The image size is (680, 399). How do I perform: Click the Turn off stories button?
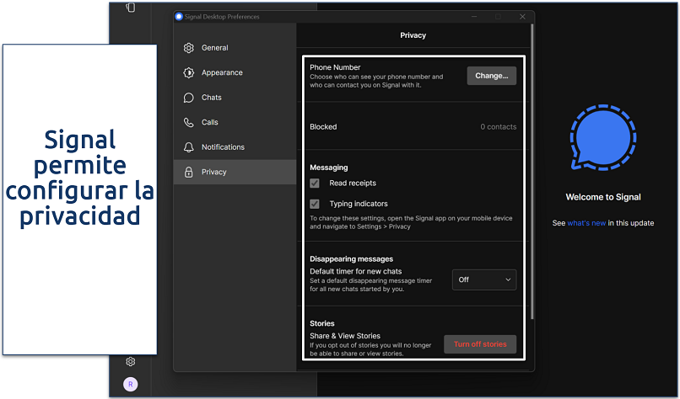pyautogui.click(x=480, y=344)
